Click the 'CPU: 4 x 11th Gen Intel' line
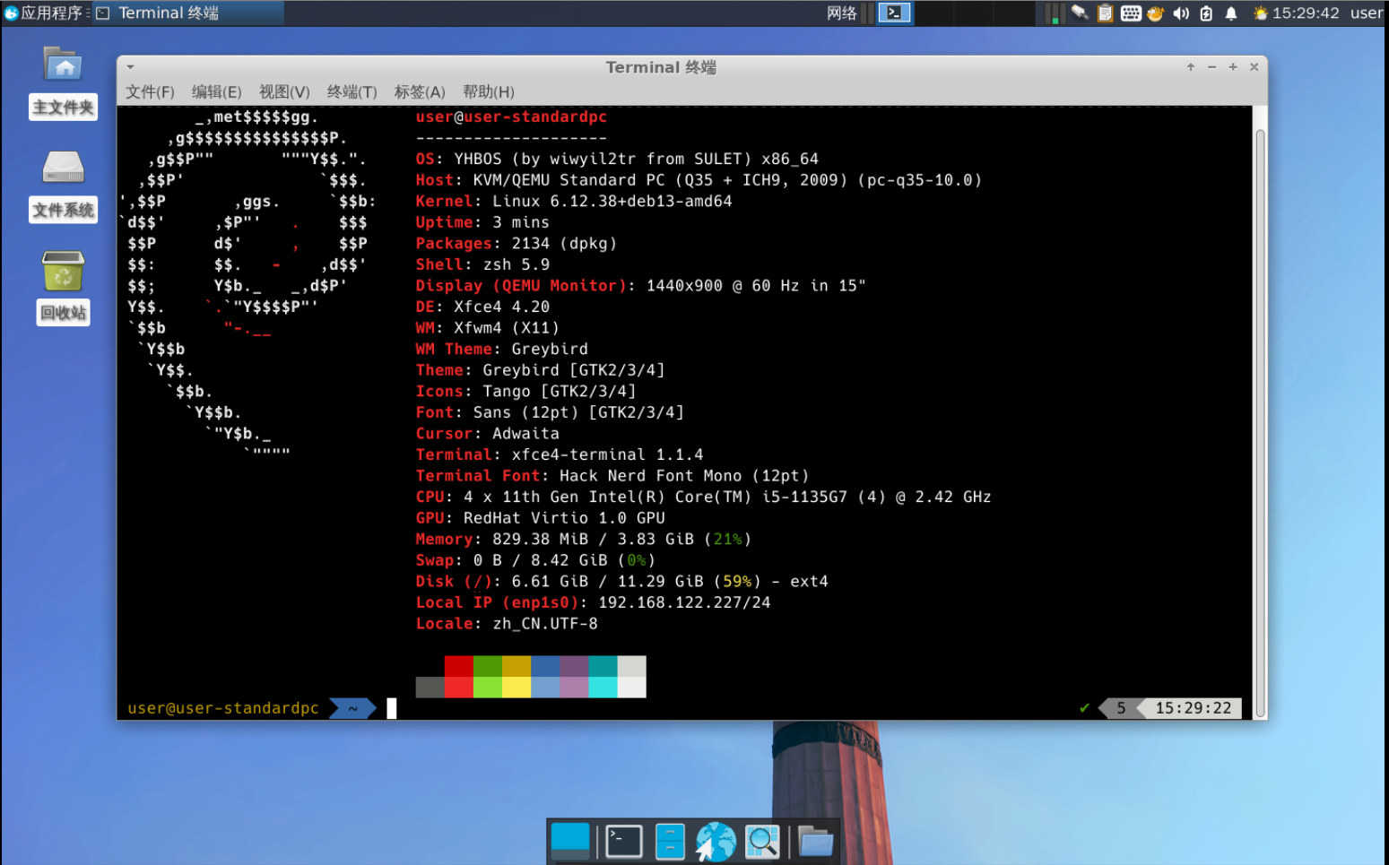1389x865 pixels. coord(703,497)
